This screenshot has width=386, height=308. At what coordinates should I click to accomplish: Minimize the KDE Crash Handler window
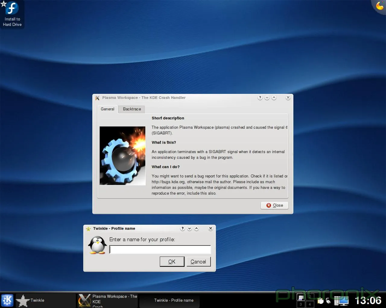pyautogui.click(x=267, y=98)
